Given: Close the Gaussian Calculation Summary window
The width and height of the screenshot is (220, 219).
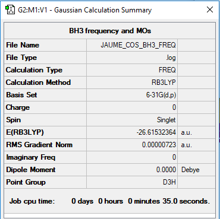Looking at the screenshot, I should coord(210,9).
